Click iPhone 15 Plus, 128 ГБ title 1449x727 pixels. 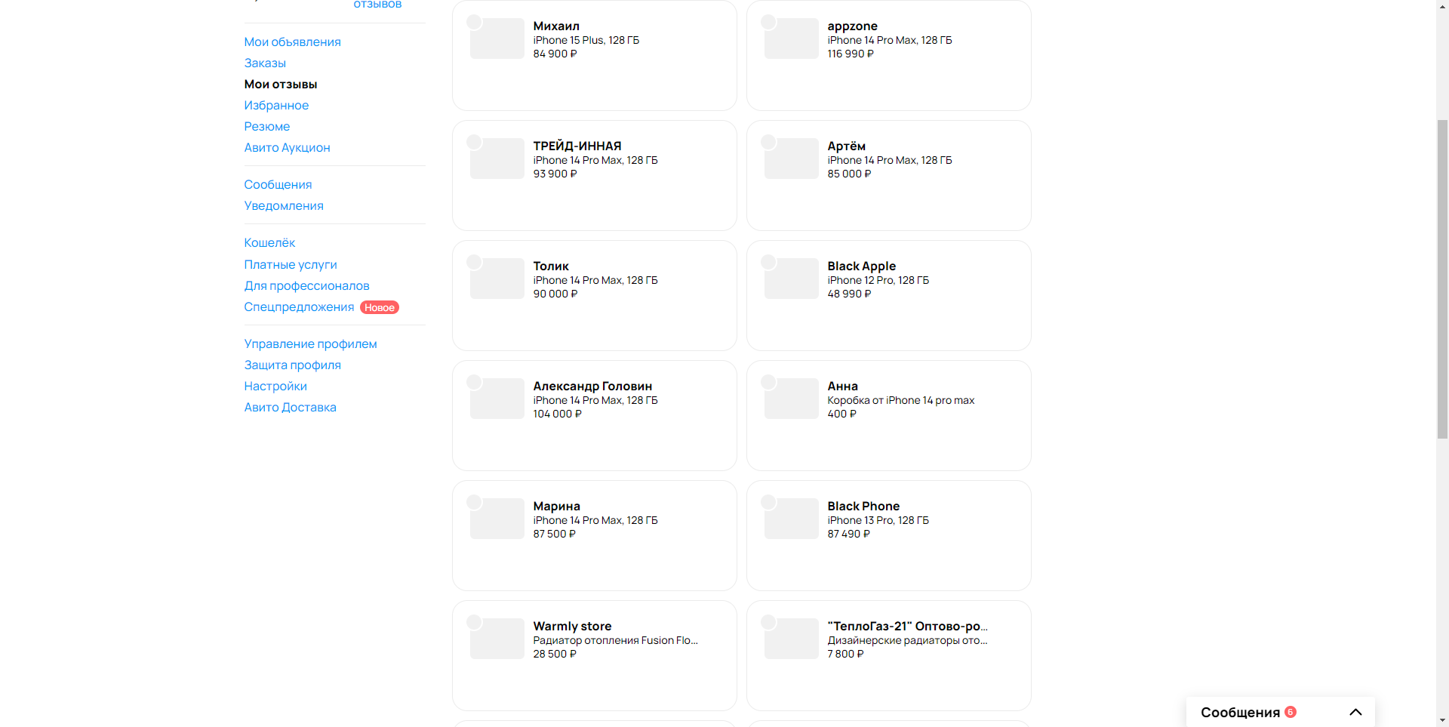[x=586, y=41]
